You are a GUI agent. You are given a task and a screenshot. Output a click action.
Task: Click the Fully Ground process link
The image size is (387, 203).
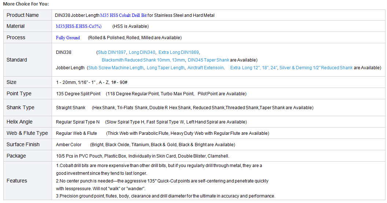tap(68, 38)
